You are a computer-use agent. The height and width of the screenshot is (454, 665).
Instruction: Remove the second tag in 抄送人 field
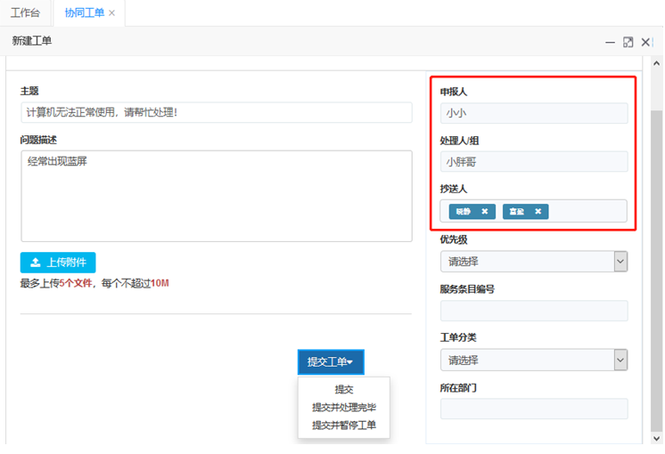tap(538, 212)
